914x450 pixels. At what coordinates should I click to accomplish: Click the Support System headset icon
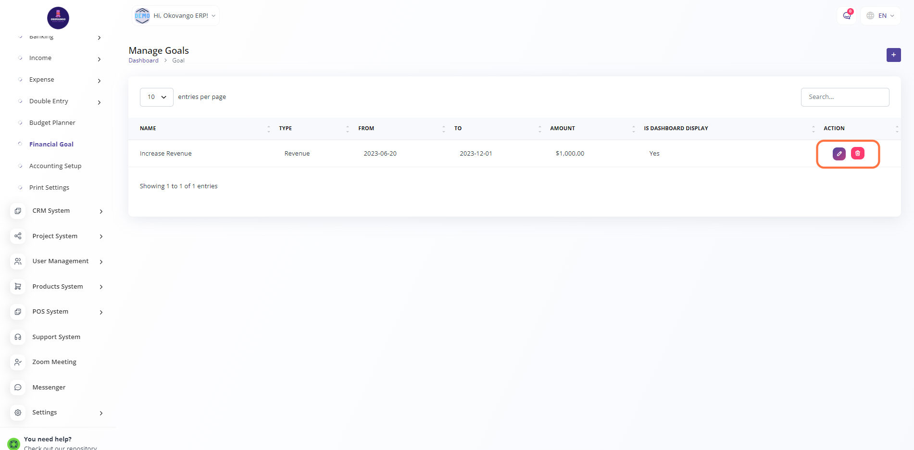tap(18, 337)
